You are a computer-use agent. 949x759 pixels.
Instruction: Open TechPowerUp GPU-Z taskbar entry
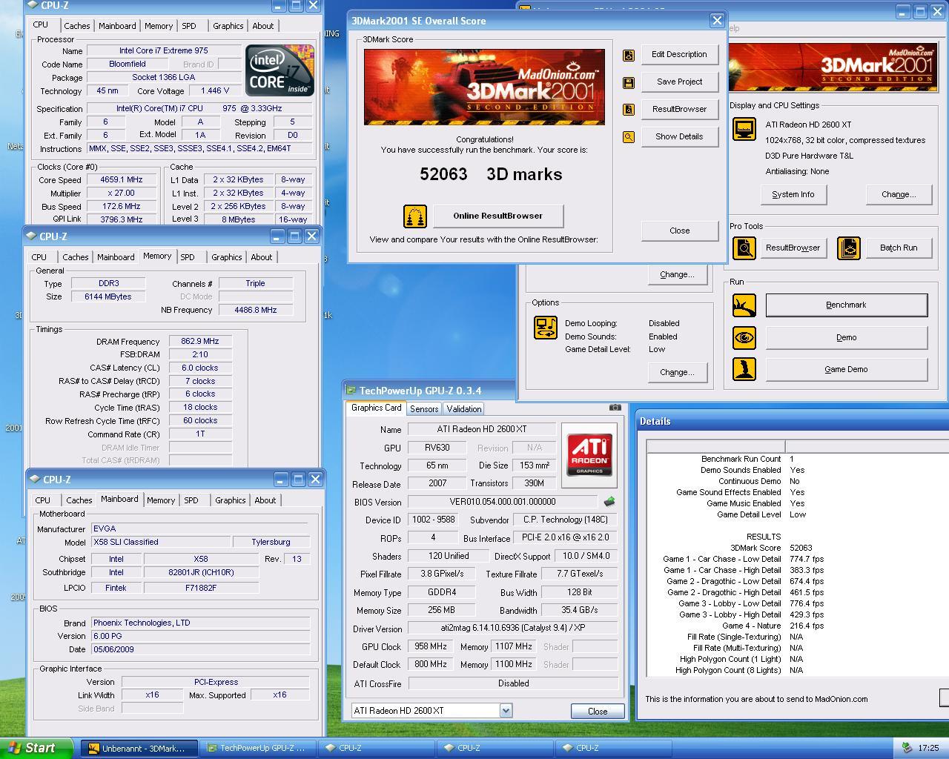[x=257, y=749]
